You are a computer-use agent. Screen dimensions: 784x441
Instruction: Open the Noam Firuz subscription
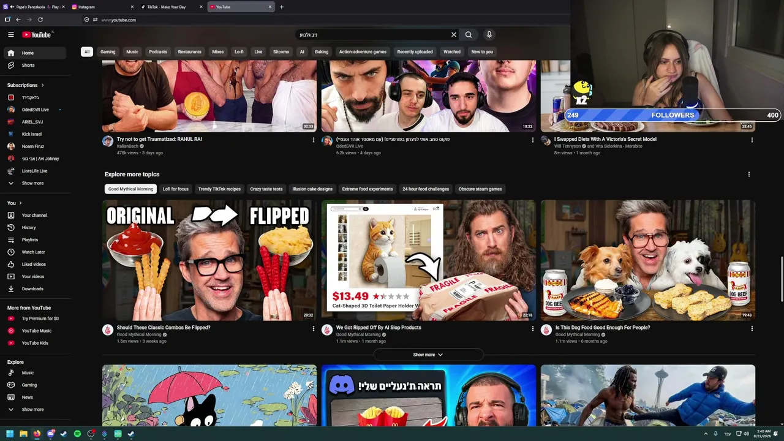tap(36, 146)
